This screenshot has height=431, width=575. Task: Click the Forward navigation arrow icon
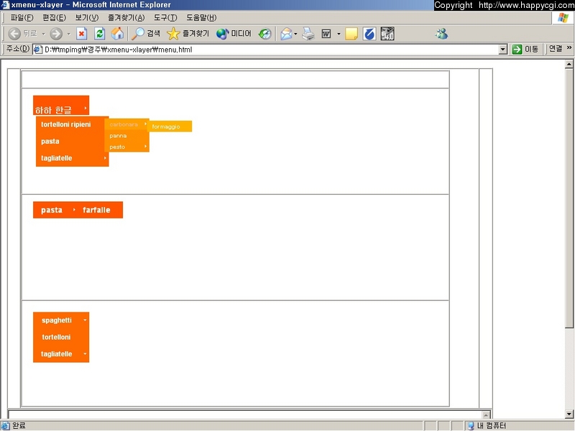56,34
